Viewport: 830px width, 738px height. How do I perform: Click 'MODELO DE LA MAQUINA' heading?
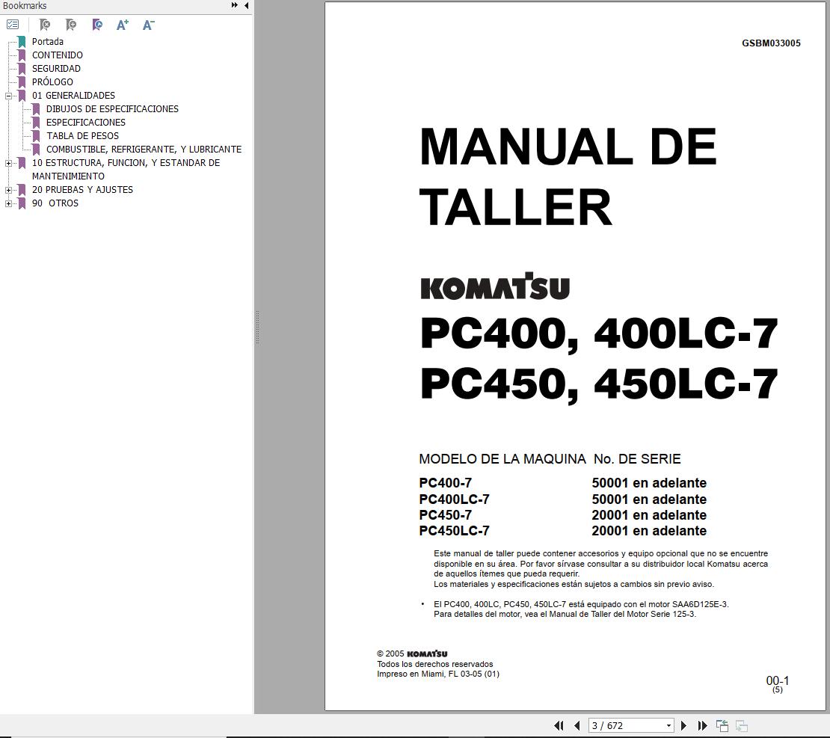click(x=502, y=459)
